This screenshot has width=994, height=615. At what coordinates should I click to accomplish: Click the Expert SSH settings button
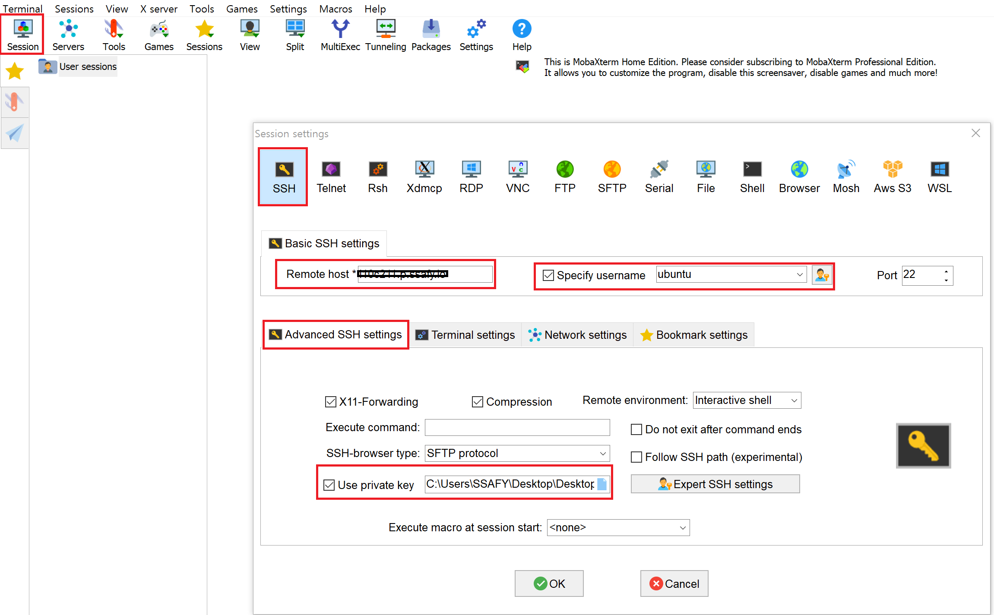click(715, 484)
